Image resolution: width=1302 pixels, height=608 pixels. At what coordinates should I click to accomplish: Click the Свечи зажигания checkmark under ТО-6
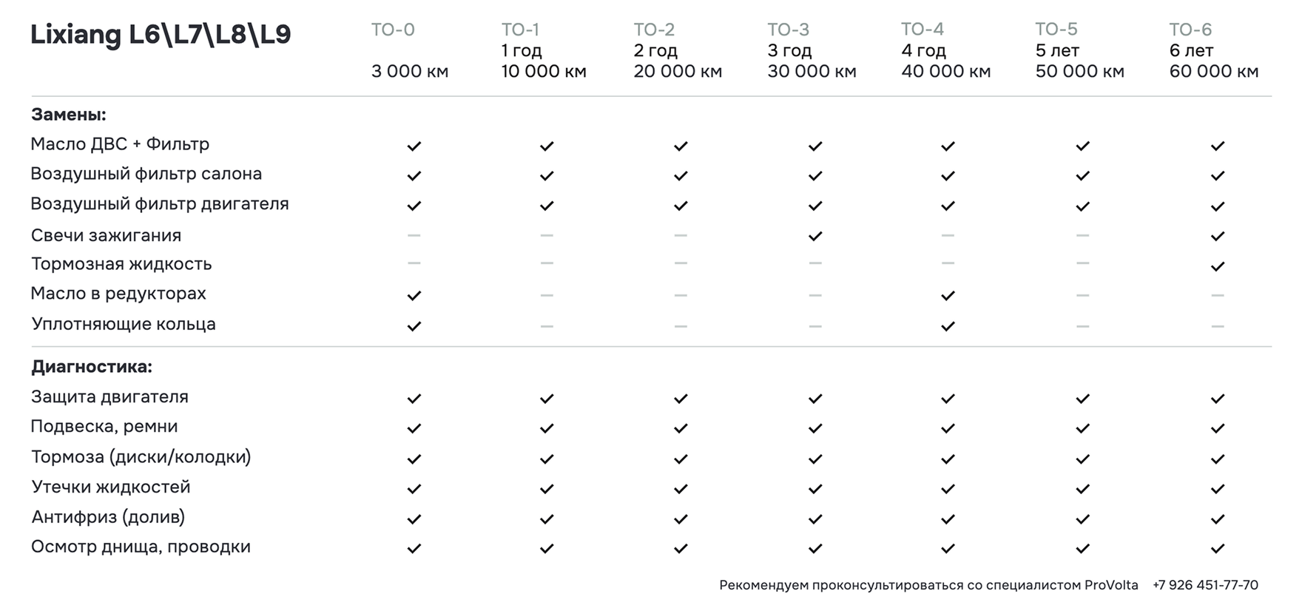click(x=1217, y=236)
